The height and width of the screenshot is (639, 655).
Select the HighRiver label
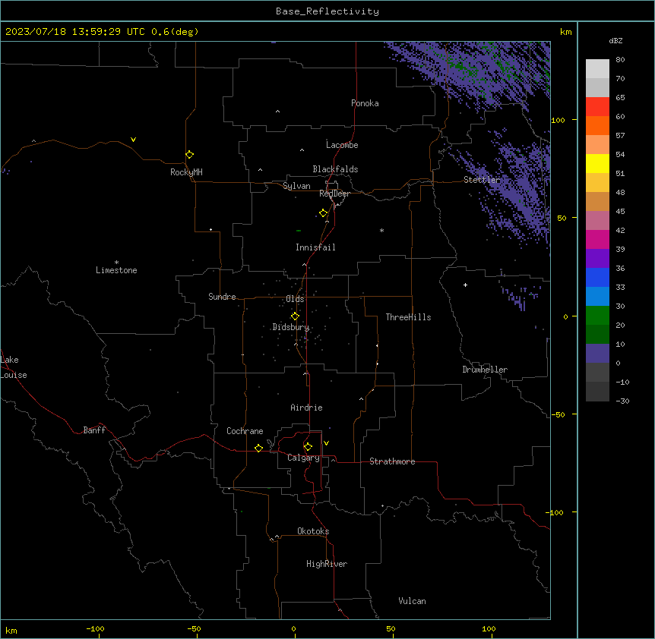click(327, 564)
